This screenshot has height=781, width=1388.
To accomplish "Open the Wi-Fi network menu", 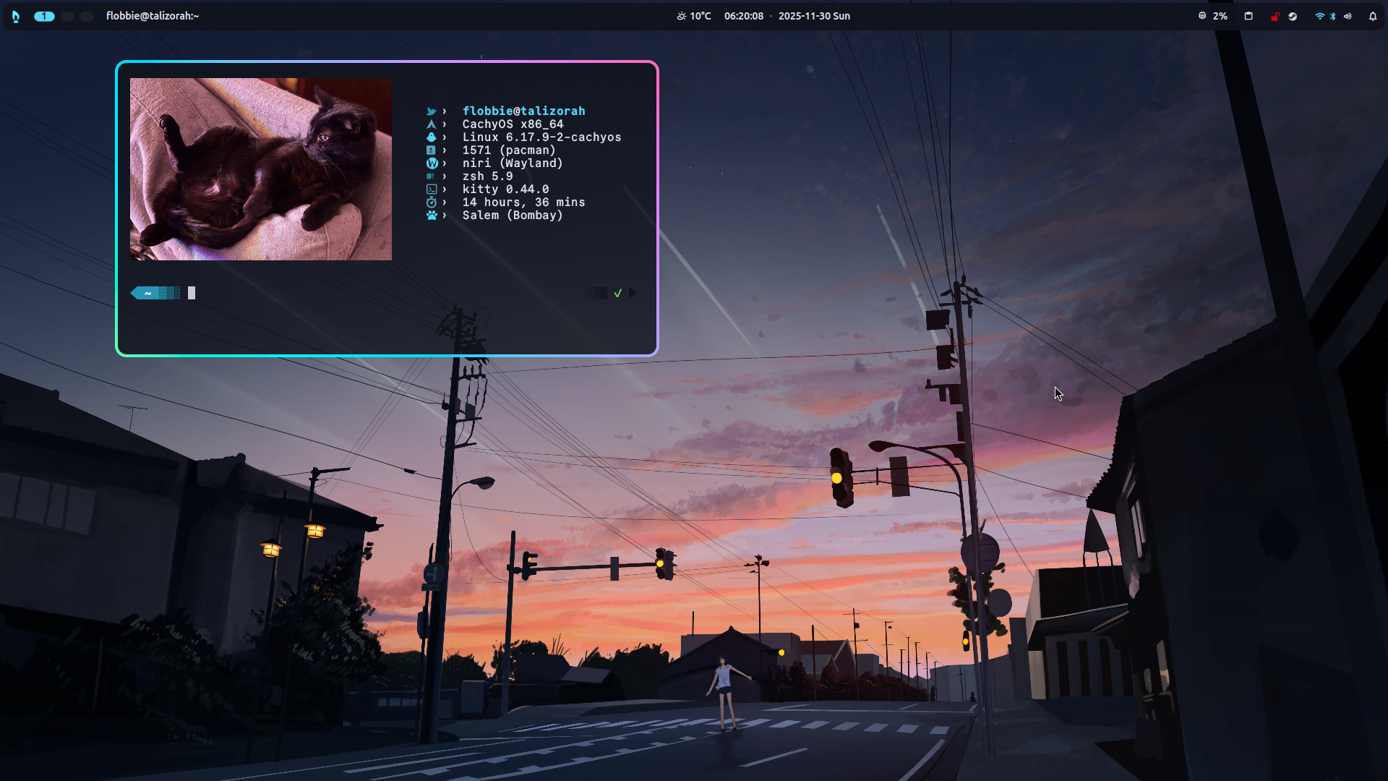I will click(1319, 16).
